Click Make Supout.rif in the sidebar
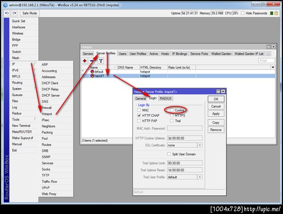 click(22, 138)
